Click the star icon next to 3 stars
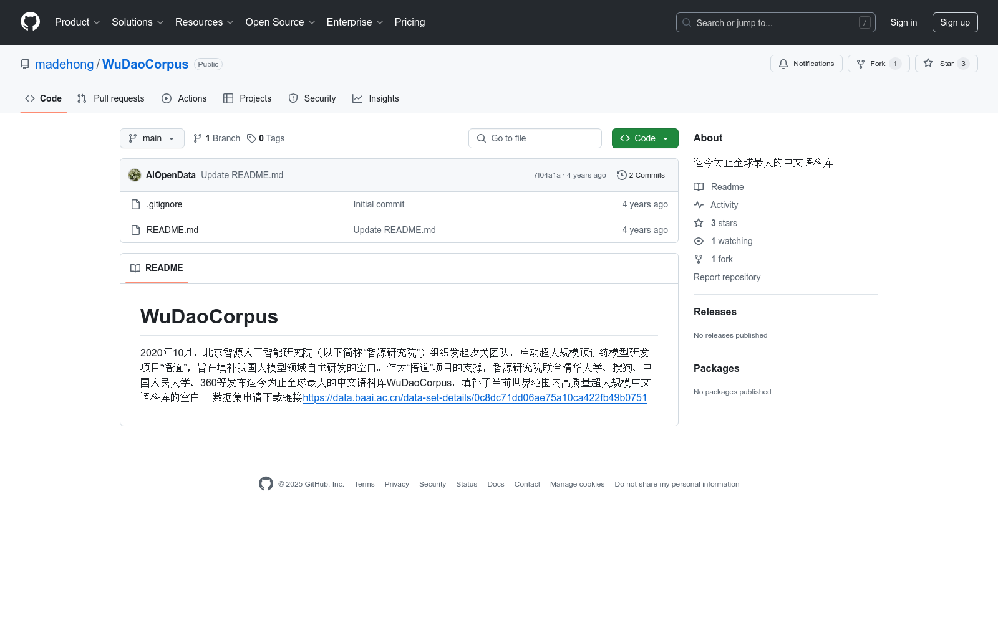Image resolution: width=998 pixels, height=623 pixels. point(699,223)
